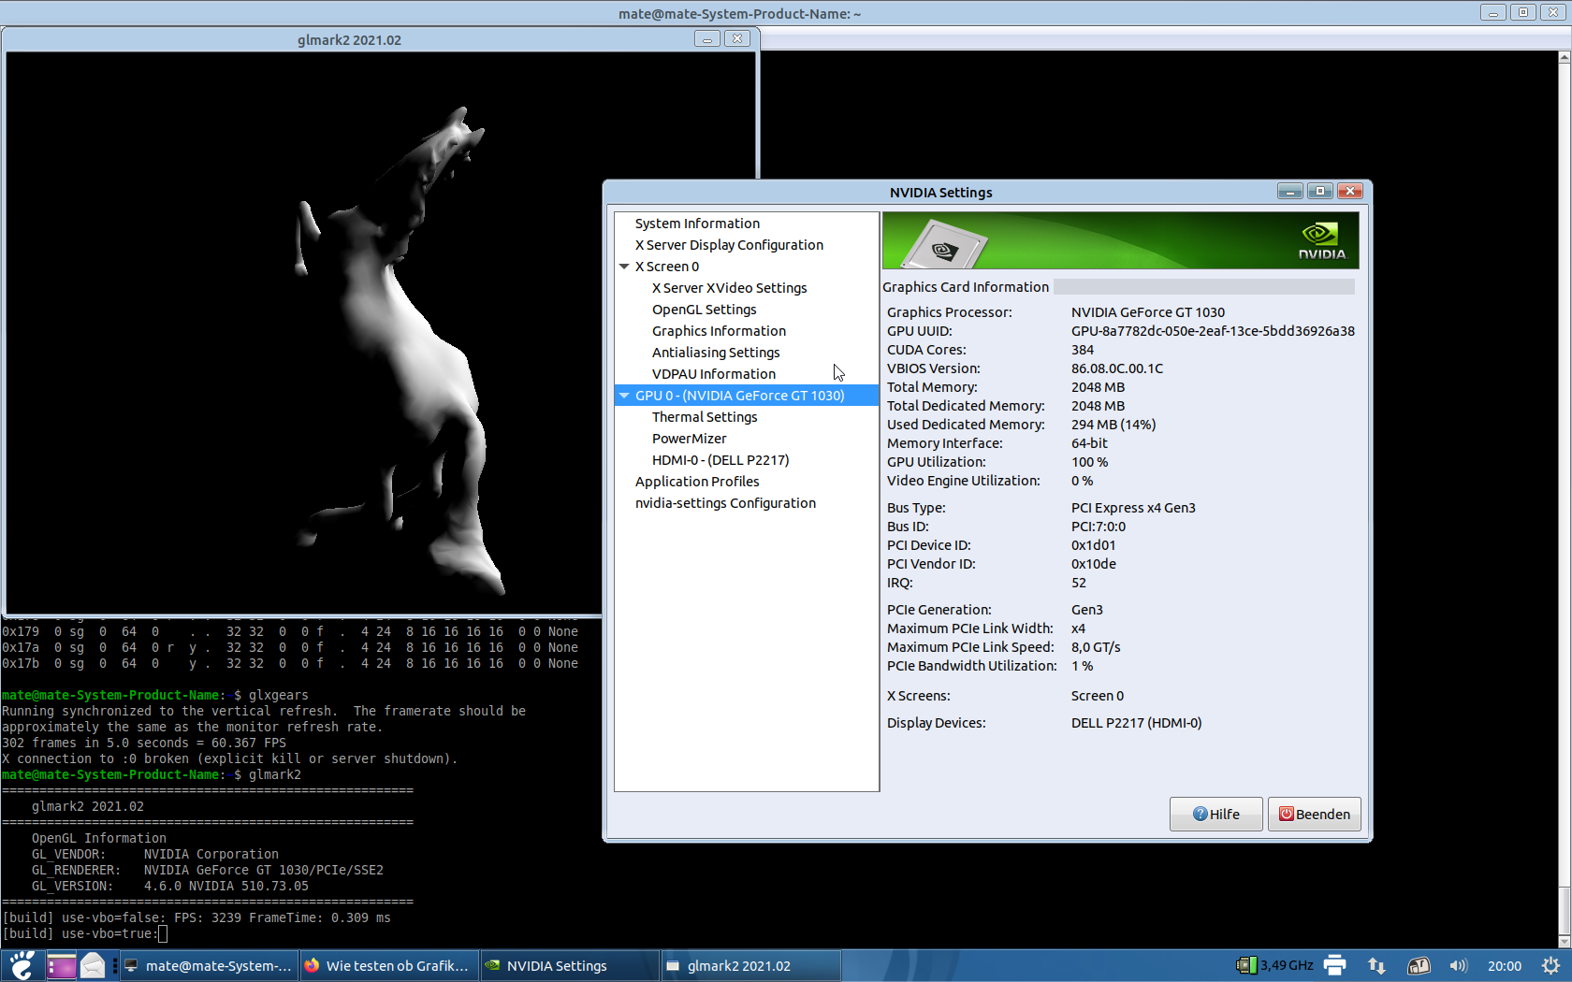The height and width of the screenshot is (982, 1572).
Task: Close the glmark2 window
Action: [737, 39]
